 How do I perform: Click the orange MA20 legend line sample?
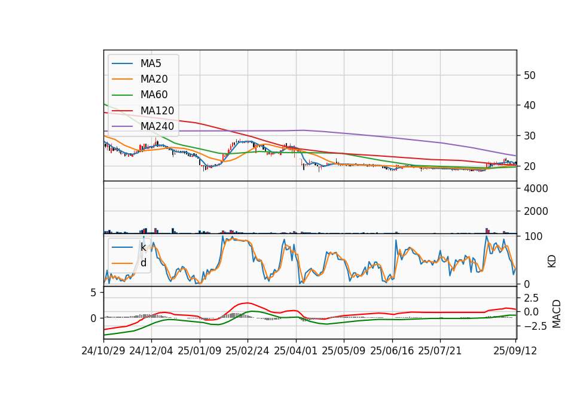pos(122,79)
